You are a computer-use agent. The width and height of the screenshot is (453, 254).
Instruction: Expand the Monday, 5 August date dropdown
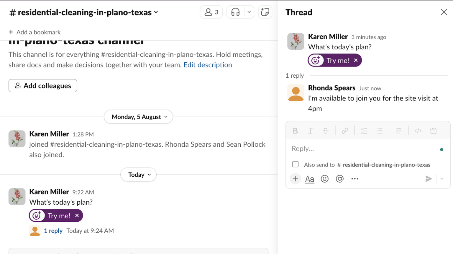tap(138, 117)
